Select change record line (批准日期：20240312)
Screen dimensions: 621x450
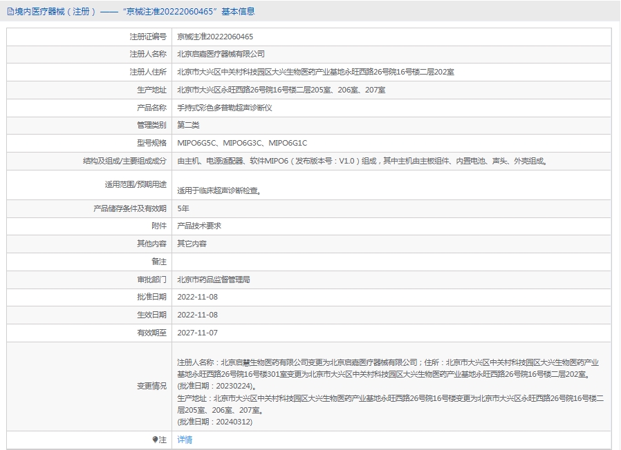tap(214, 422)
